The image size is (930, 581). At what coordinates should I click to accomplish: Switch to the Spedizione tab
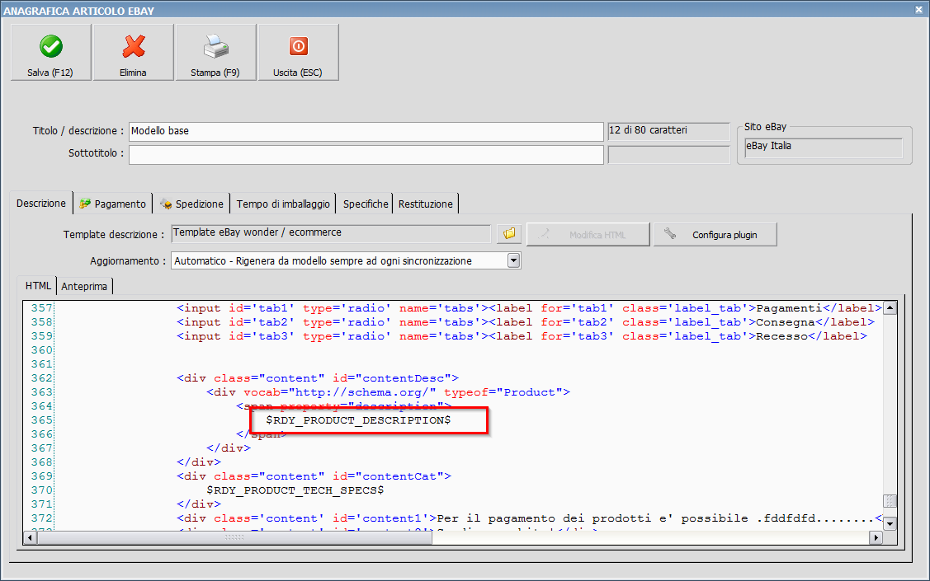coord(191,204)
